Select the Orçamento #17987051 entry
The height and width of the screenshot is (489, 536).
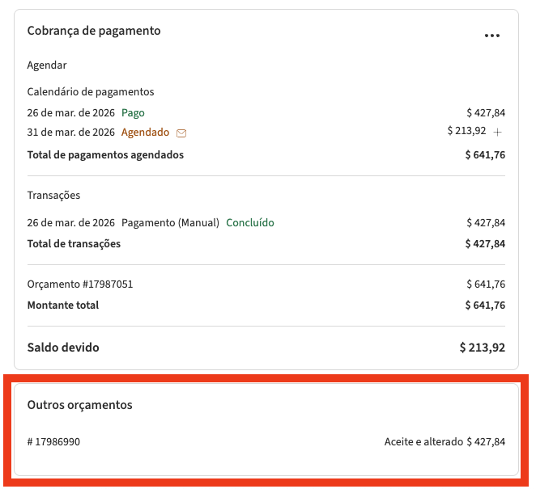pos(80,284)
